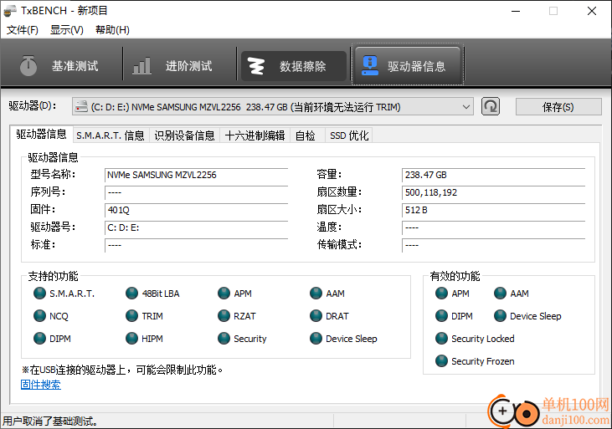The image size is (612, 429).
Task: Click the 序列号 field
Action: click(x=196, y=192)
